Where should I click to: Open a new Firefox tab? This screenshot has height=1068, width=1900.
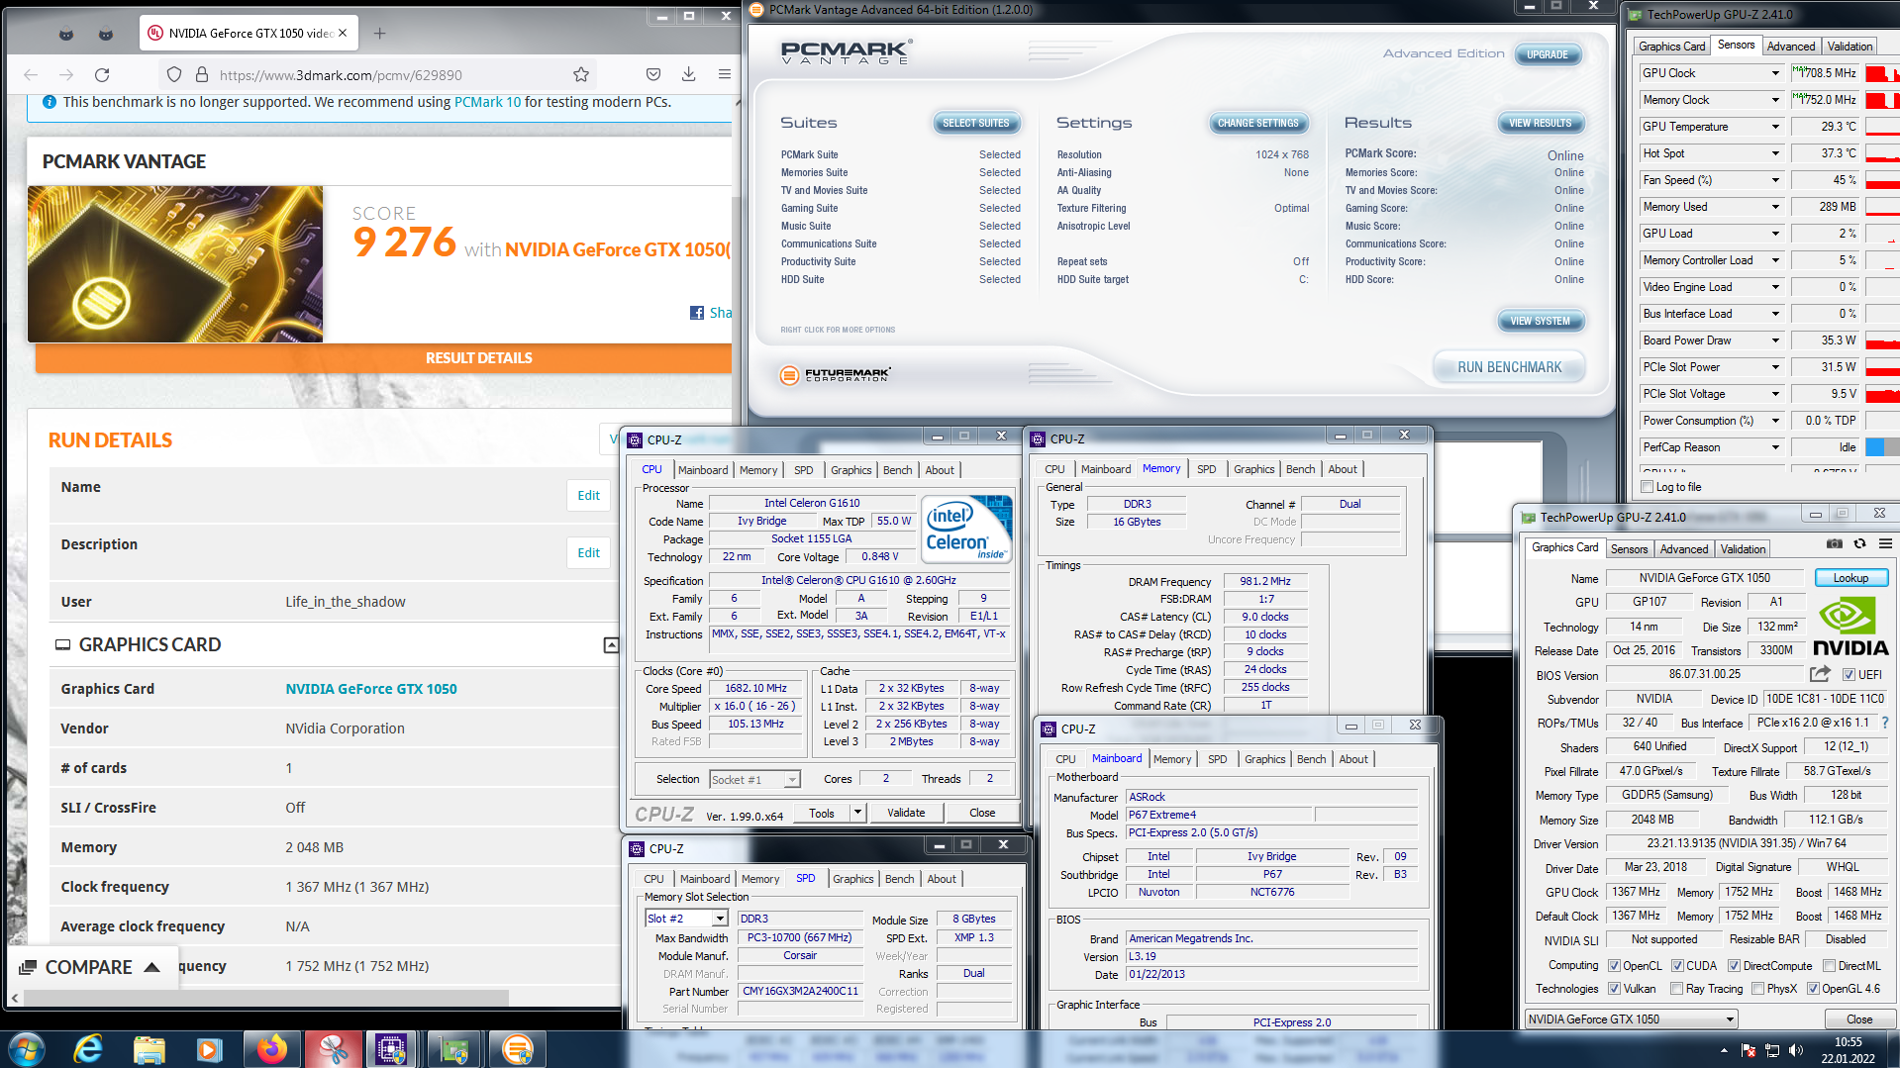pyautogui.click(x=379, y=33)
